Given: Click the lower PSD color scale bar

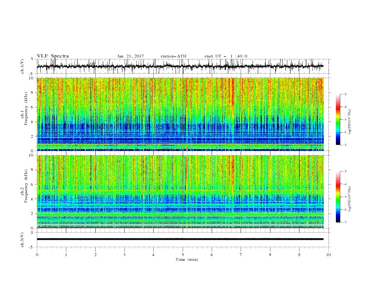Looking at the screenshot, I should click(x=338, y=197).
